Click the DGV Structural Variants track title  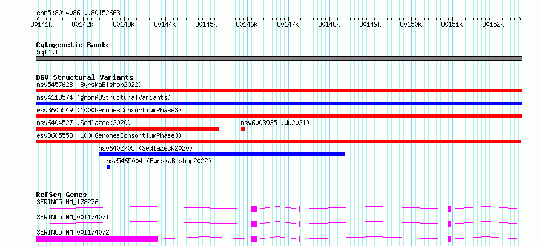pyautogui.click(x=85, y=77)
